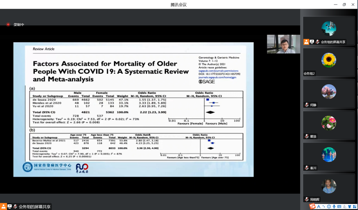Click the muted mic icon beside 周晓辉
This screenshot has height=210, width=358.
point(307,200)
